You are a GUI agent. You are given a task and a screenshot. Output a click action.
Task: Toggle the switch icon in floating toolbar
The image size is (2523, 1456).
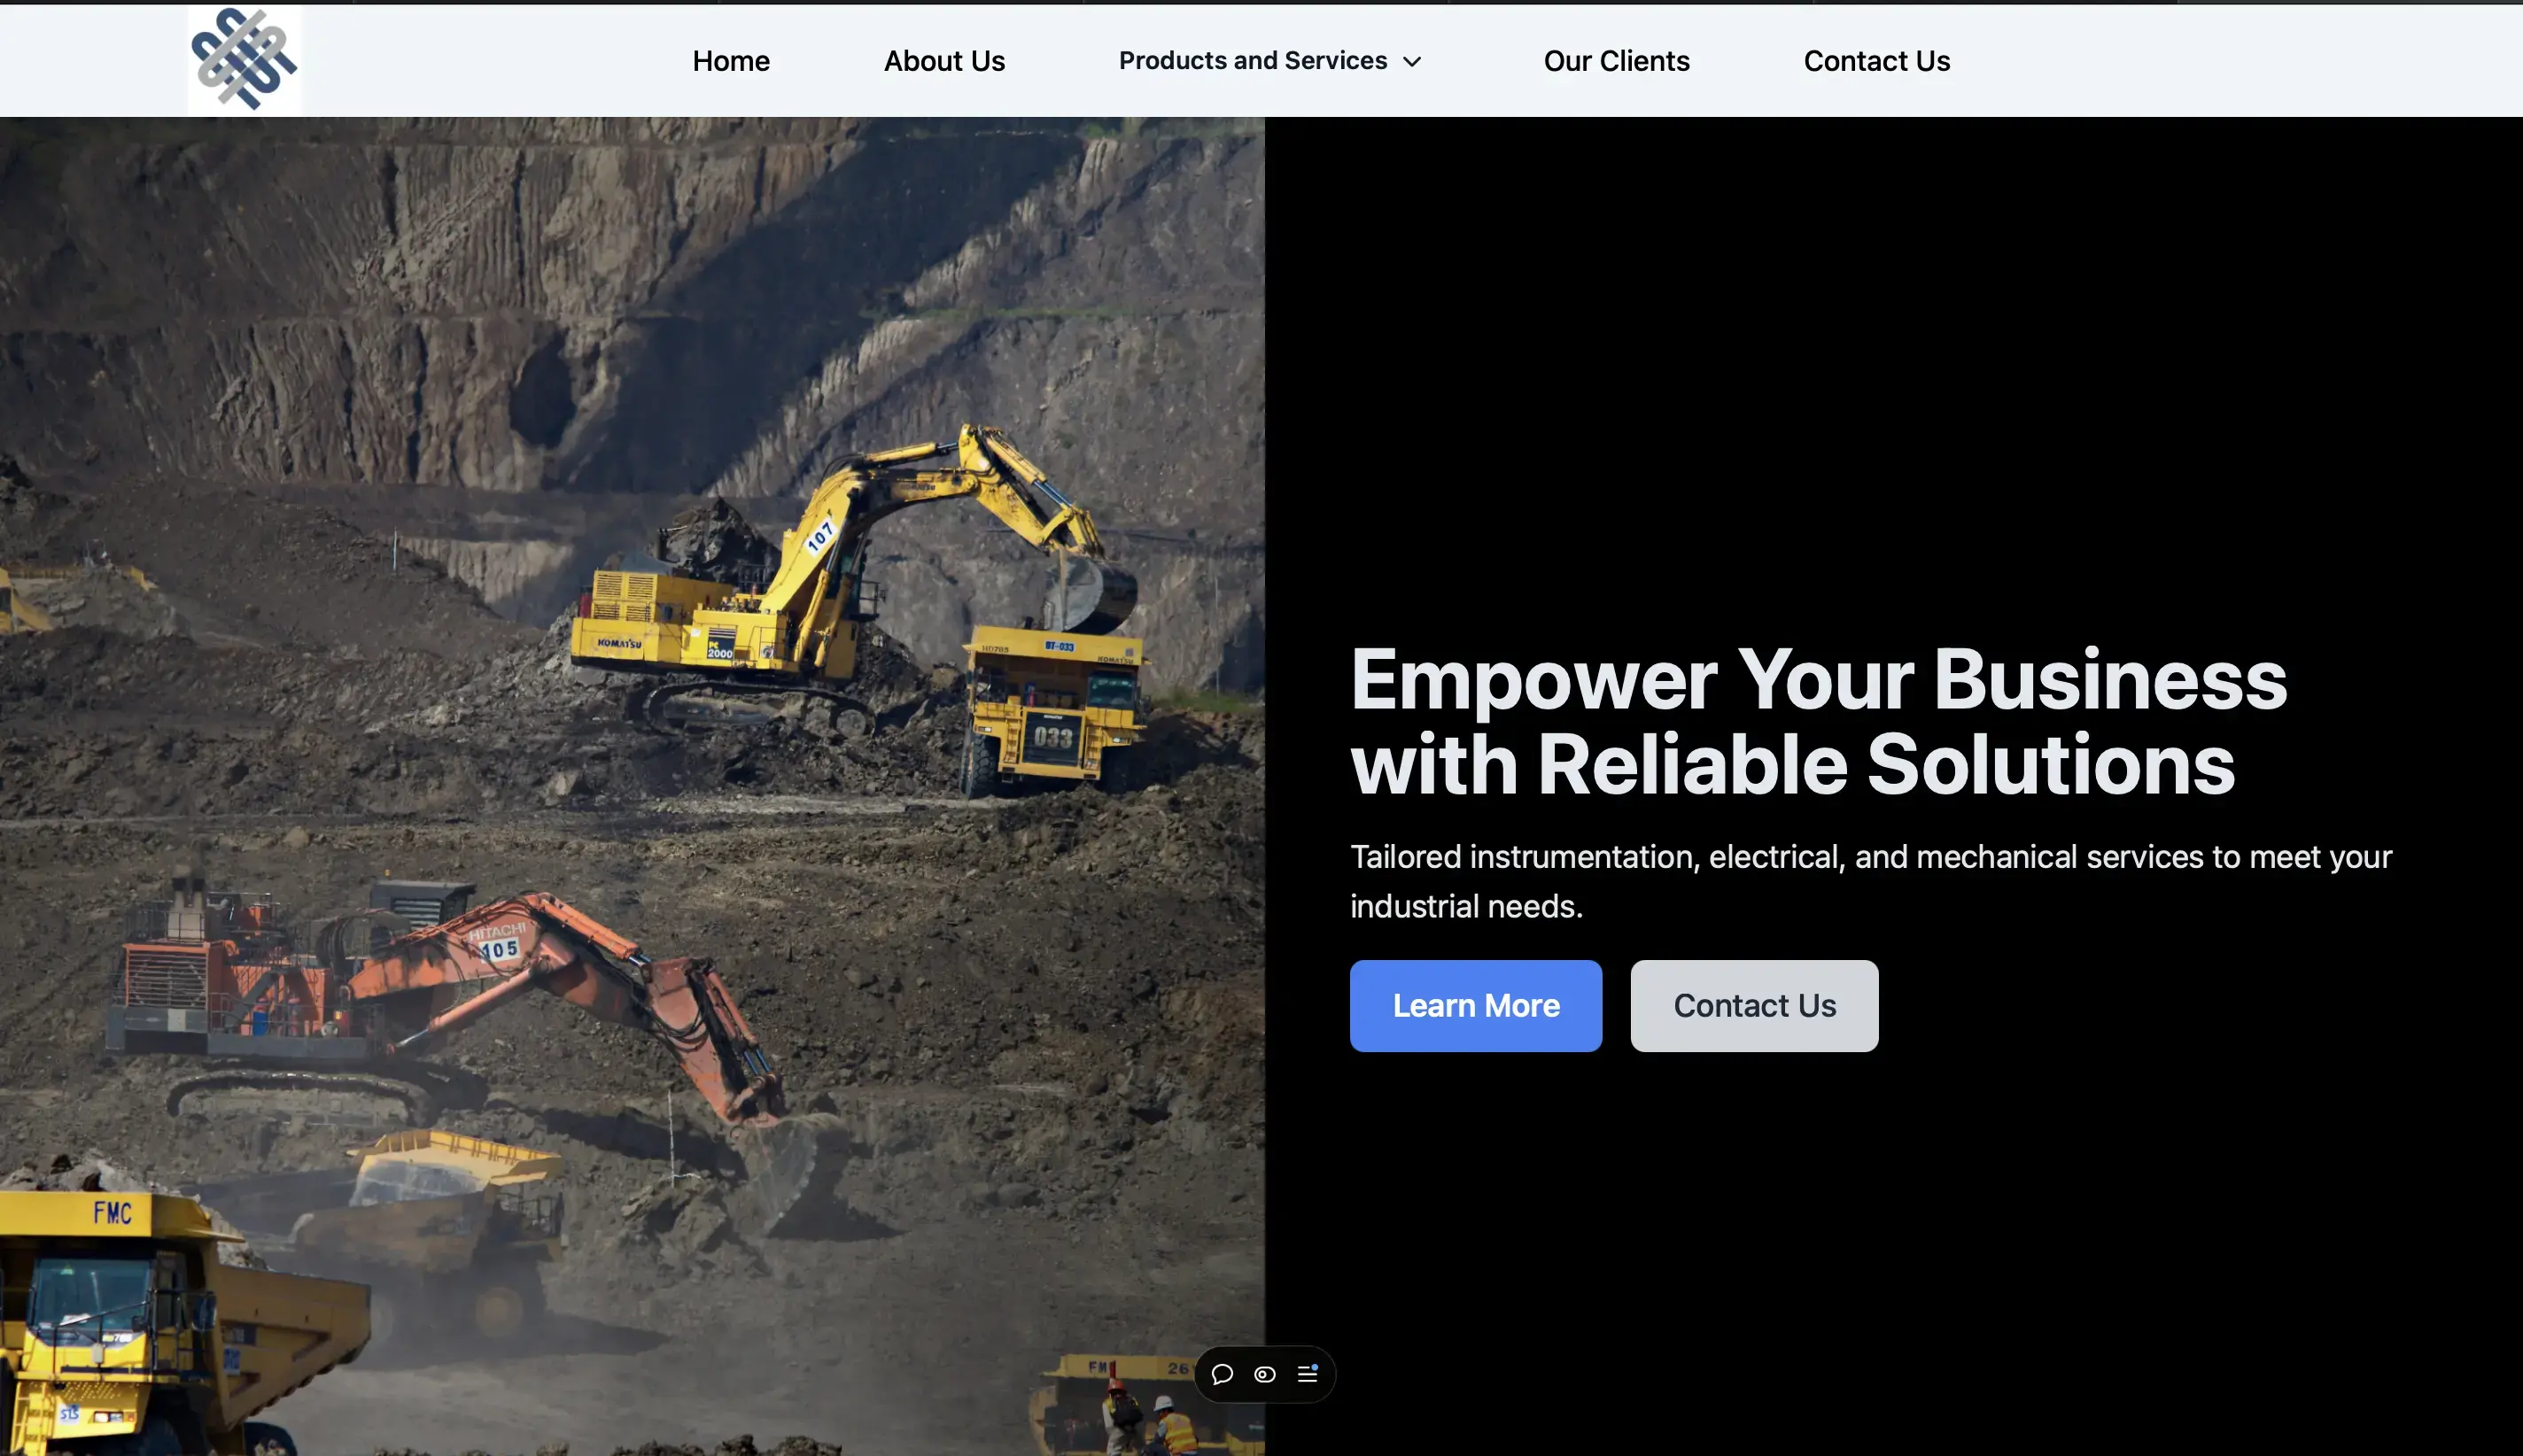[1264, 1374]
